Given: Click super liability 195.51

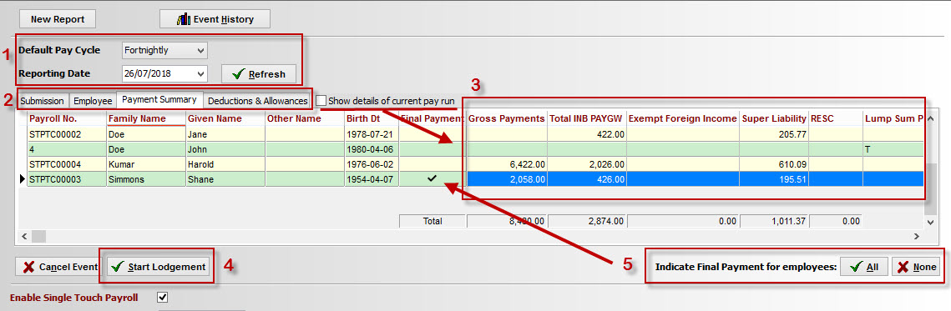Looking at the screenshot, I should pos(775,178).
